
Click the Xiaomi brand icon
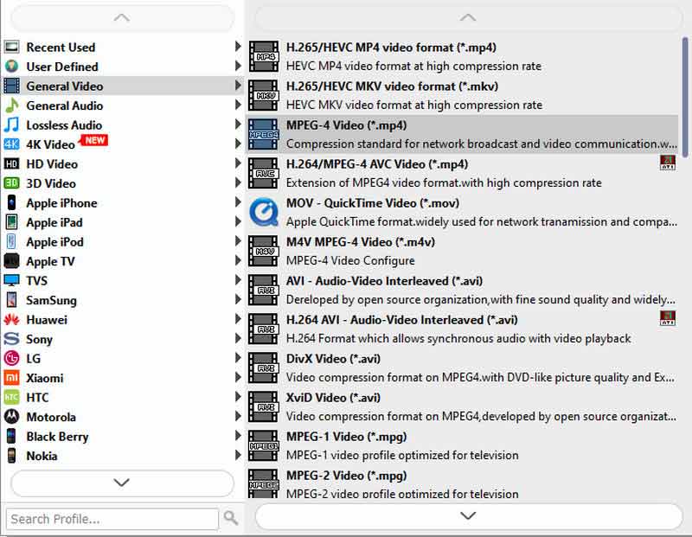click(x=11, y=378)
